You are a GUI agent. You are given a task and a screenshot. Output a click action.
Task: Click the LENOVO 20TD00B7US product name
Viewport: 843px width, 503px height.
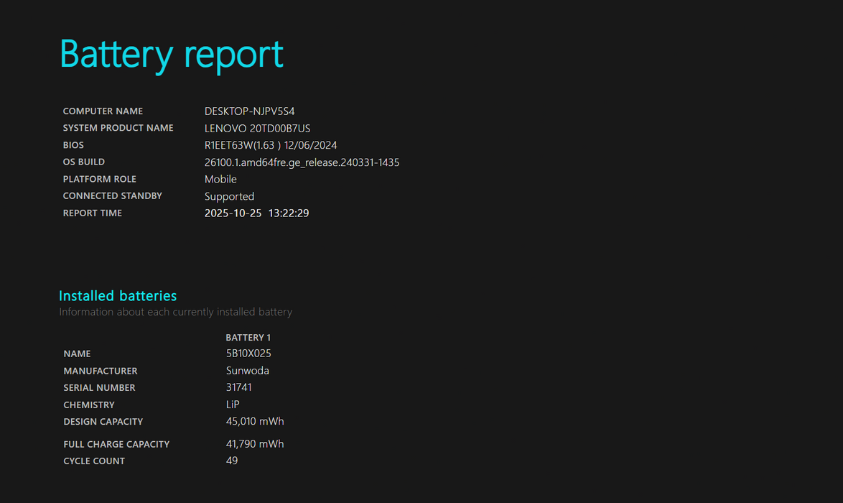[x=257, y=129]
